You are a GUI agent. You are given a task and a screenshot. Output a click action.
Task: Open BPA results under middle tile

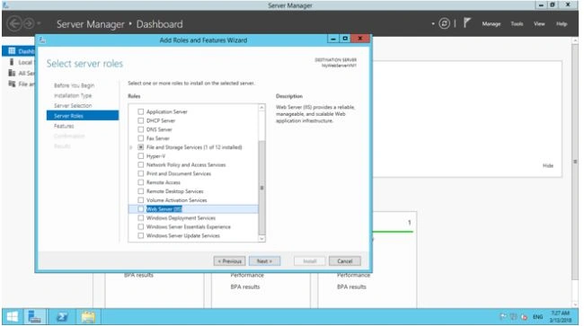coord(245,286)
